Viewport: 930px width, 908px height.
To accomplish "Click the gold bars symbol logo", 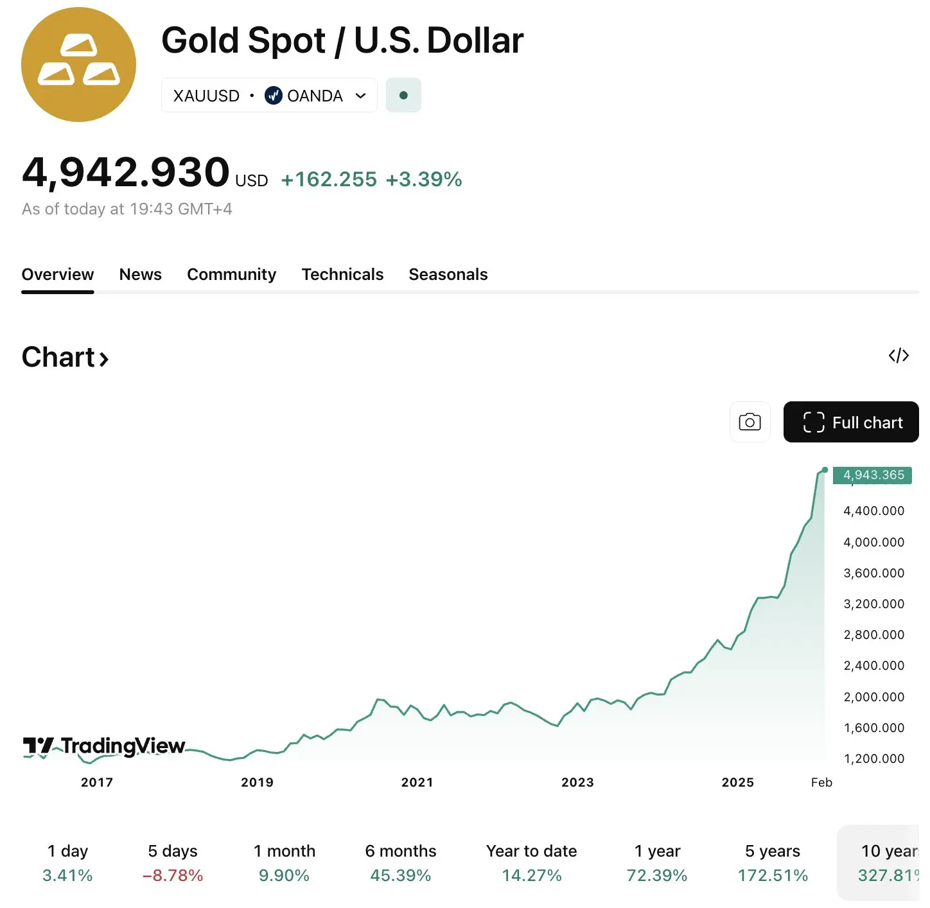I will pyautogui.click(x=78, y=64).
